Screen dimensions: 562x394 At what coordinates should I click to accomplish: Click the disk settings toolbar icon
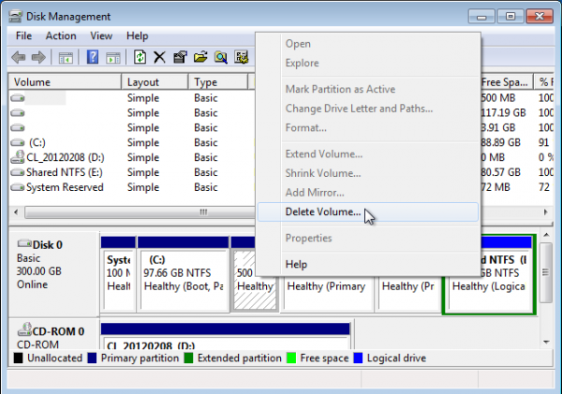coord(242,57)
